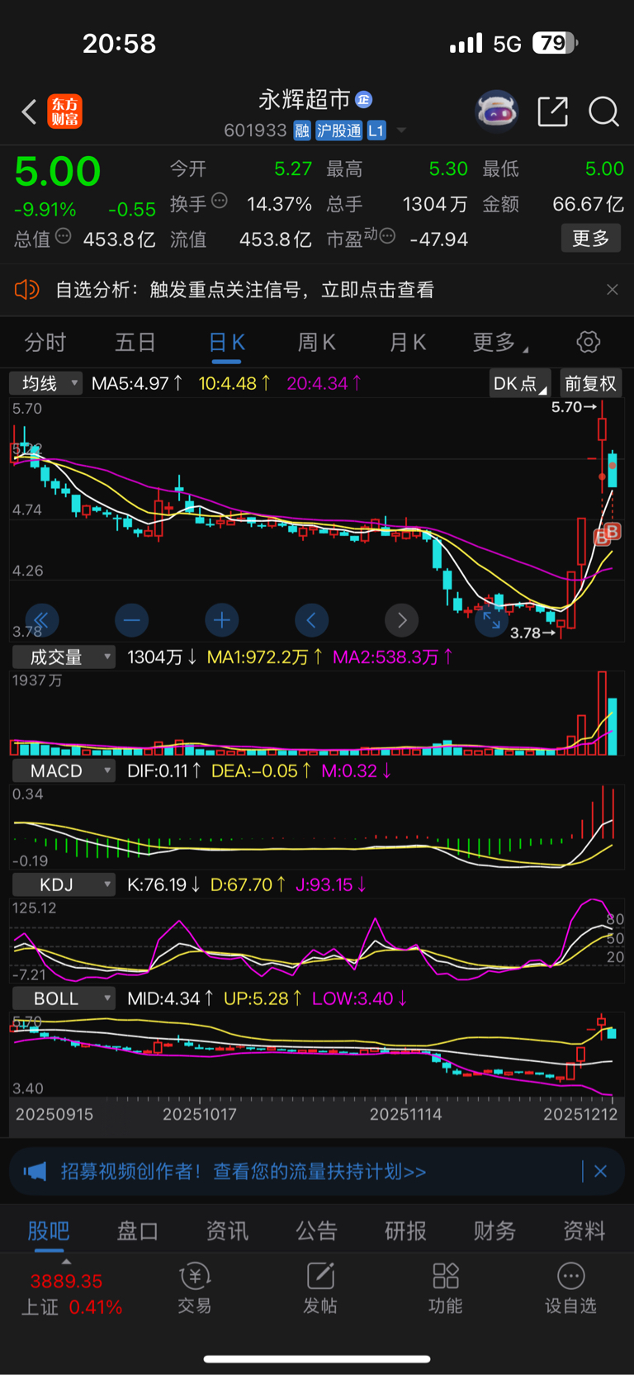The height and width of the screenshot is (1375, 634).
Task: Open 发帖 post icon
Action: (320, 1288)
